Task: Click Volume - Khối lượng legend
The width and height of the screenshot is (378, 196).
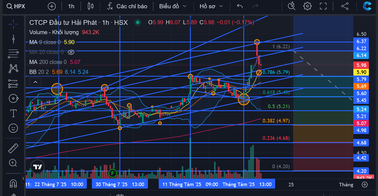Action: (54, 32)
